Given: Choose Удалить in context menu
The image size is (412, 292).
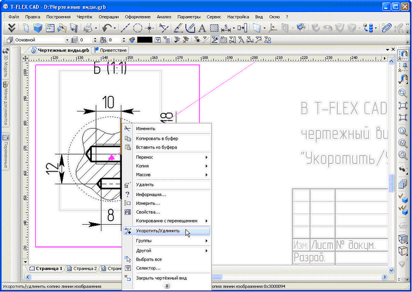Looking at the screenshot, I should click(x=167, y=184).
